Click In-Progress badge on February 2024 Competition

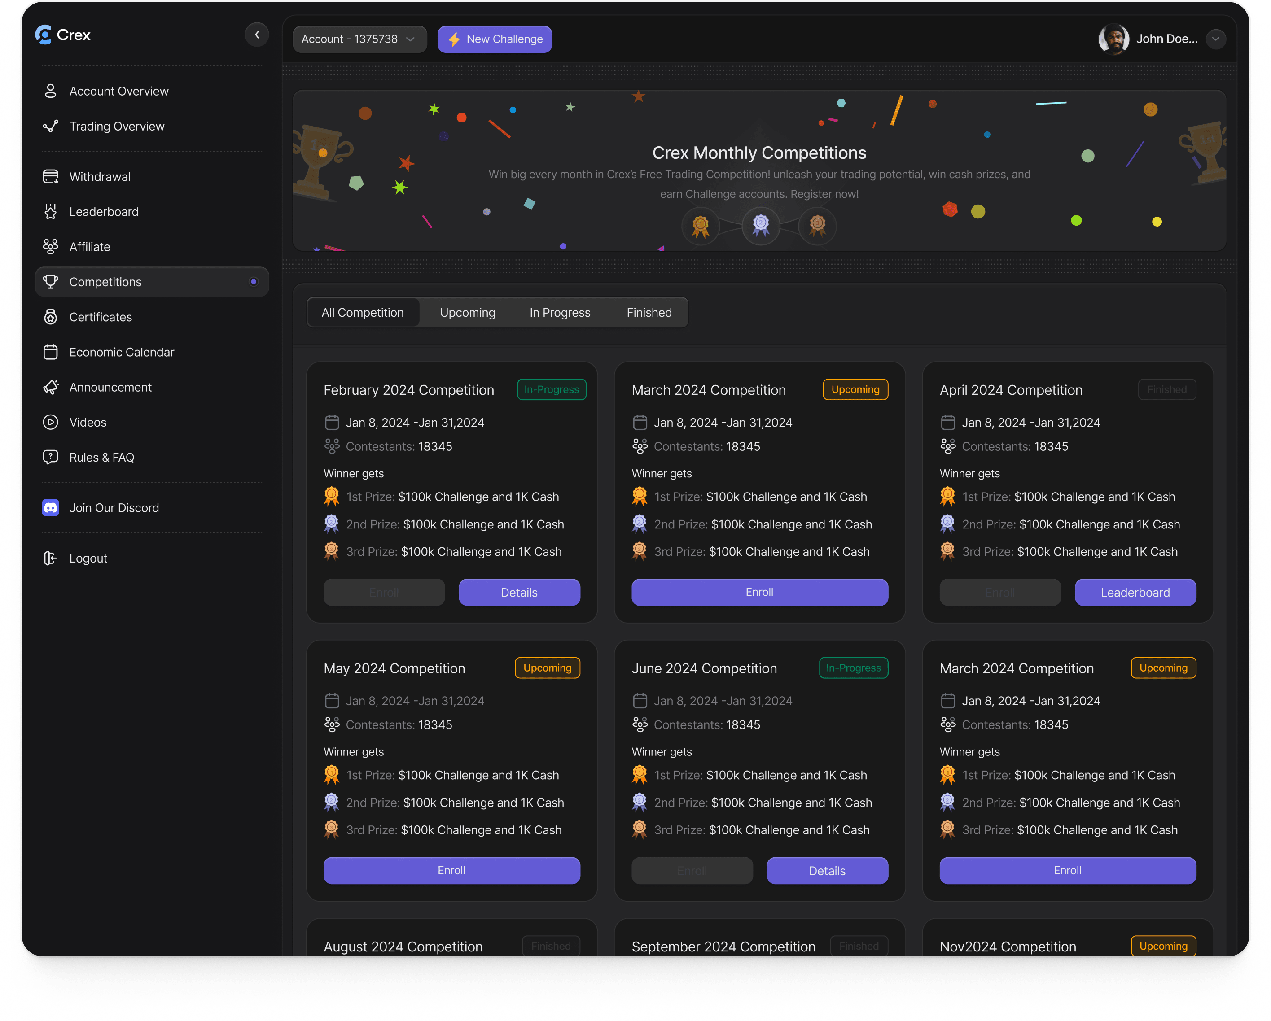[x=551, y=389]
